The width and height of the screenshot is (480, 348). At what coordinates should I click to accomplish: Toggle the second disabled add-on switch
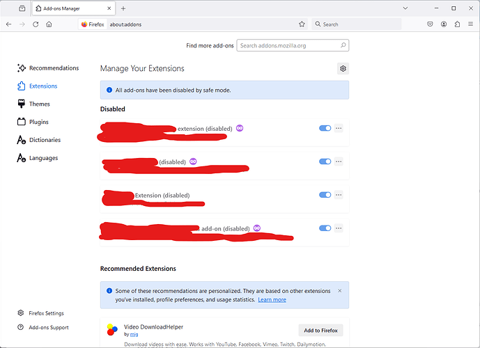tap(325, 161)
